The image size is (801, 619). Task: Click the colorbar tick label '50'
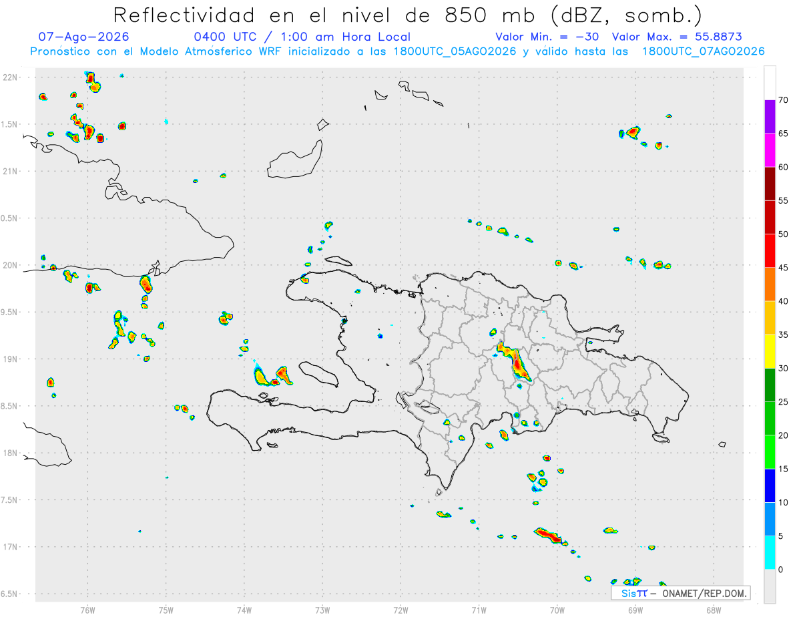click(x=783, y=234)
